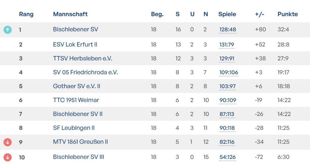Open the 131:79 games score link
The image size is (310, 168).
(226, 45)
